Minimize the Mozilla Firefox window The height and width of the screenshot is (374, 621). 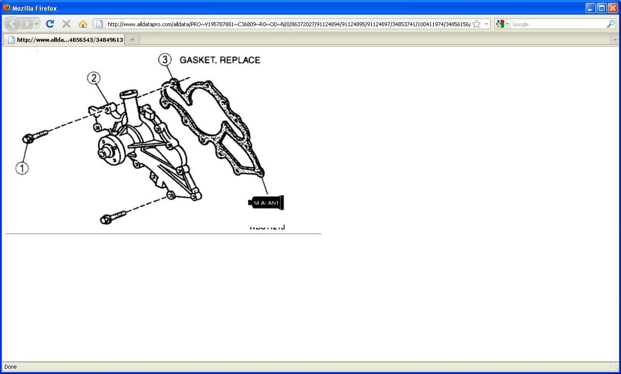[590, 8]
